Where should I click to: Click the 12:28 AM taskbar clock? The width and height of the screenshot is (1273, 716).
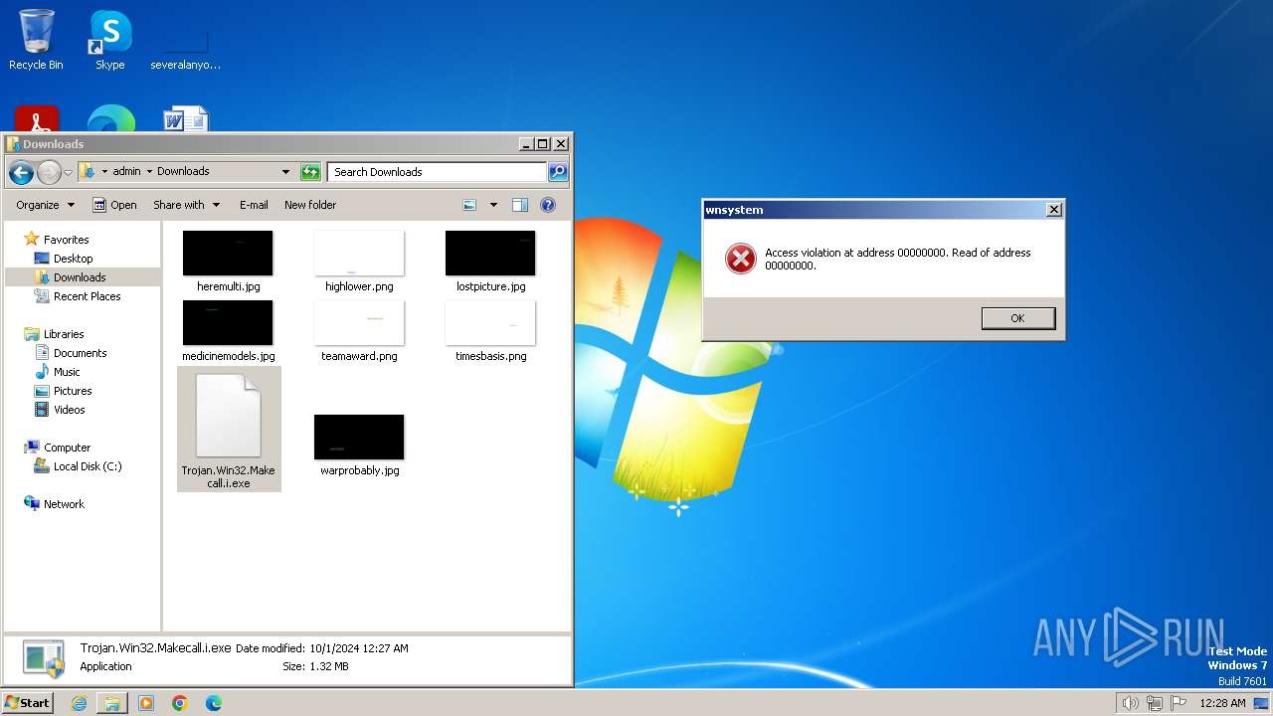[1222, 703]
